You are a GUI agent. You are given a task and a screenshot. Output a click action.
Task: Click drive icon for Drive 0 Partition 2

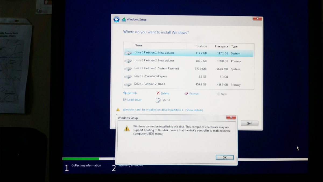[x=128, y=61]
